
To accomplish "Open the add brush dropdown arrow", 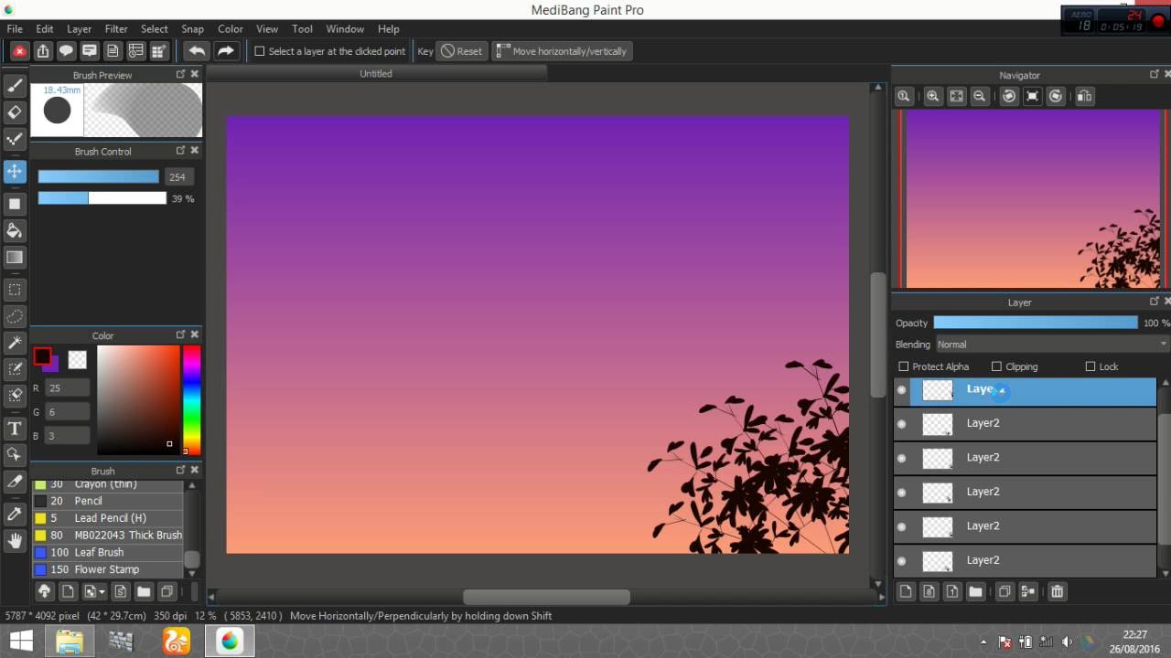I will click(x=102, y=592).
